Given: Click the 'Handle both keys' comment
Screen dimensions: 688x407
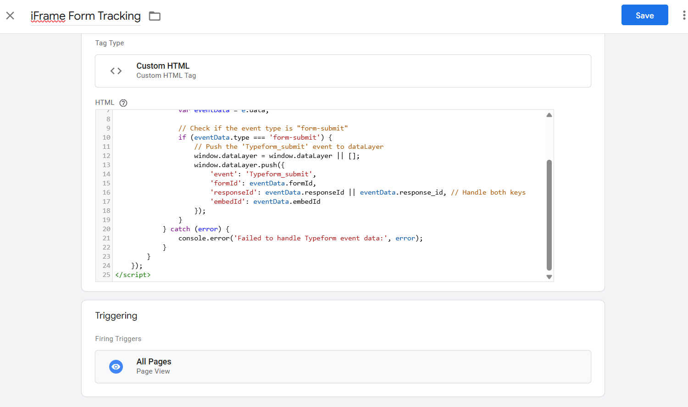Looking at the screenshot, I should 488,192.
